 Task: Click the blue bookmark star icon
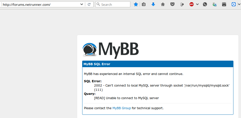(x=136, y=5)
